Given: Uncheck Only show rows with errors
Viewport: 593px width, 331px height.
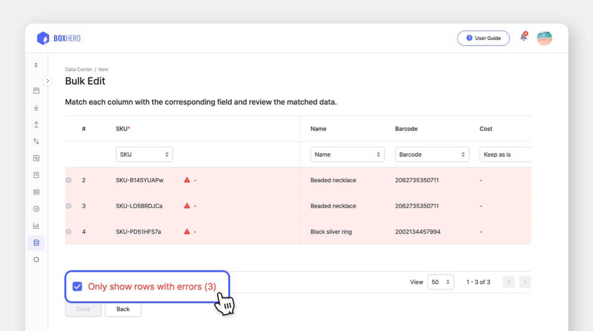Looking at the screenshot, I should pos(77,286).
